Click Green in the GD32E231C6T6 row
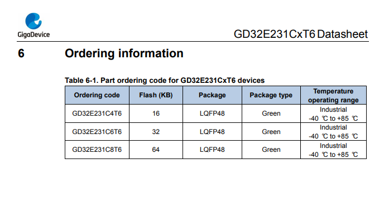384x208 pixels. 271,132
